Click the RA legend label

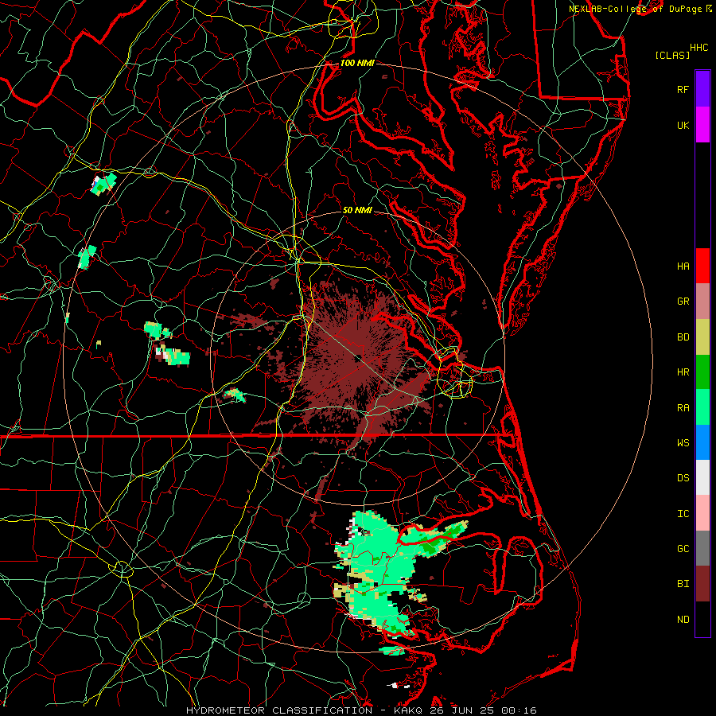[683, 408]
